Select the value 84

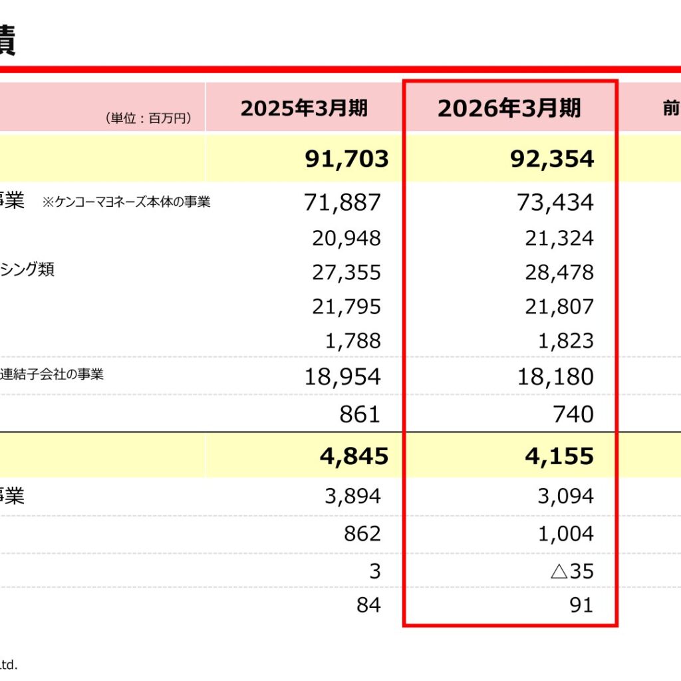pyautogui.click(x=368, y=605)
